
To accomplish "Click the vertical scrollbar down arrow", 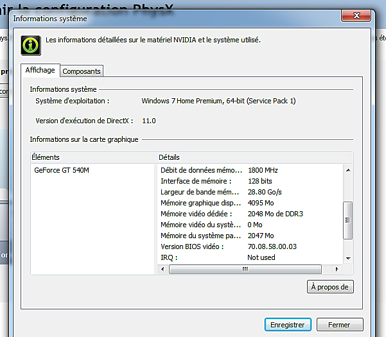I will (x=348, y=258).
